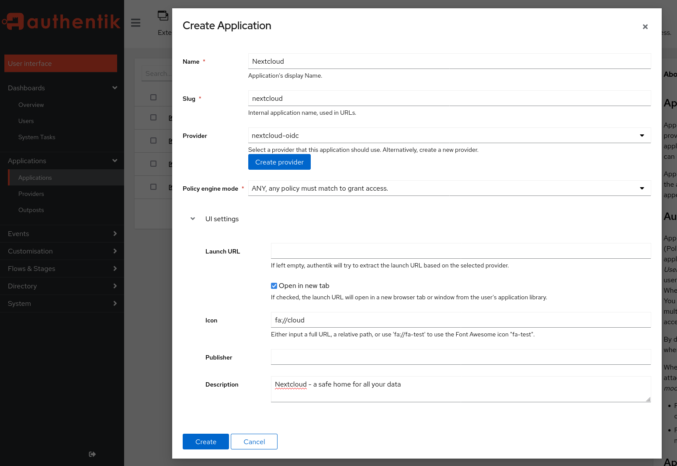Tick the select-all checkbox in table header
The width and height of the screenshot is (677, 466).
pos(153,97)
